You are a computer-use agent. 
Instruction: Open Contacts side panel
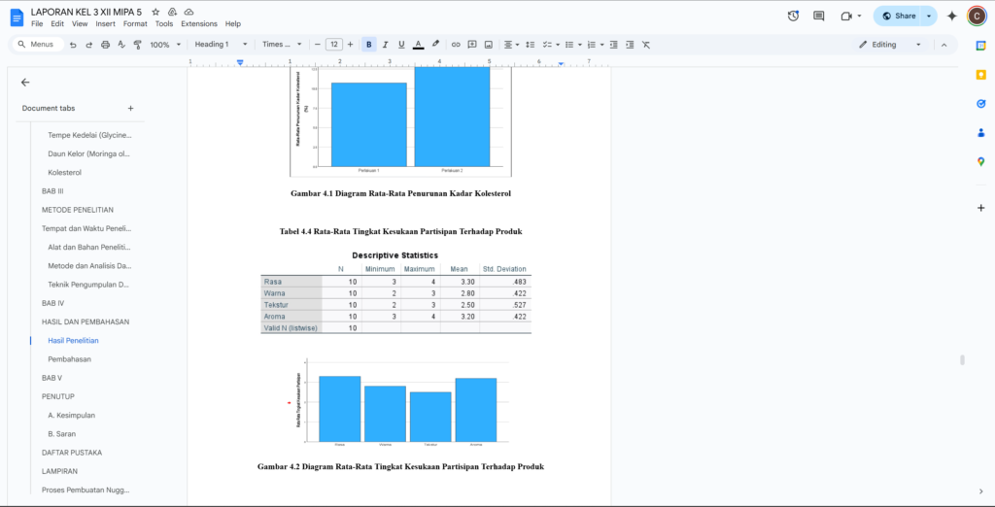(981, 133)
